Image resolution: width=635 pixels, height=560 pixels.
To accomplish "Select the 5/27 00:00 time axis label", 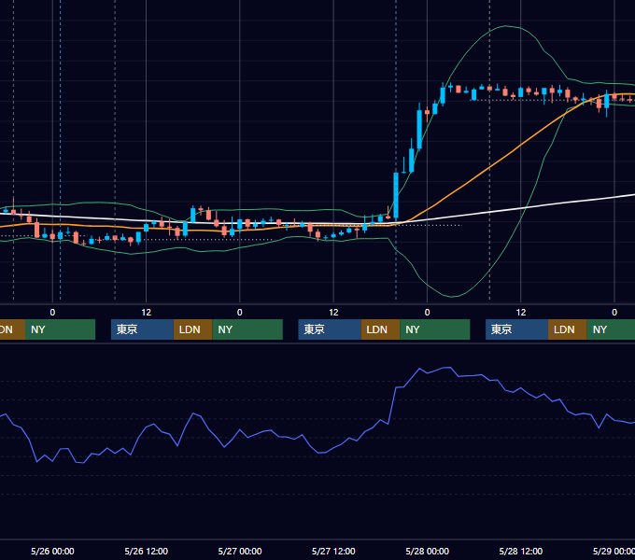I will pos(240,551).
